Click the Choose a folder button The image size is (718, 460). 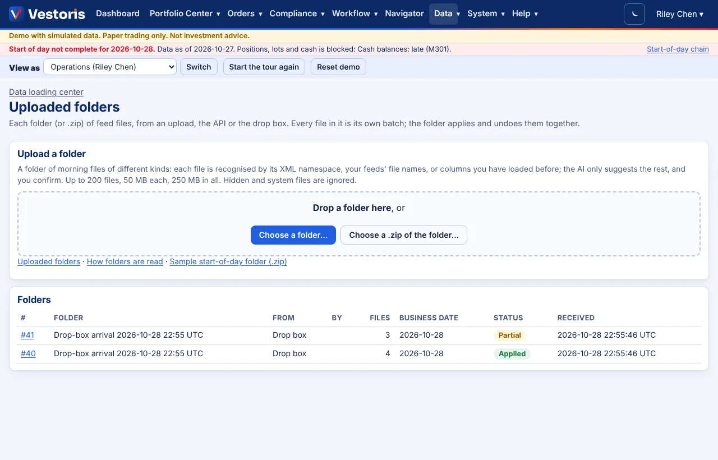[x=293, y=235]
